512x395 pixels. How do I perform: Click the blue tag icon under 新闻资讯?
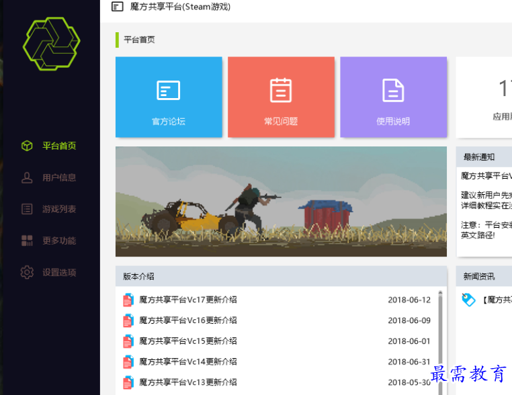pyautogui.click(x=468, y=300)
